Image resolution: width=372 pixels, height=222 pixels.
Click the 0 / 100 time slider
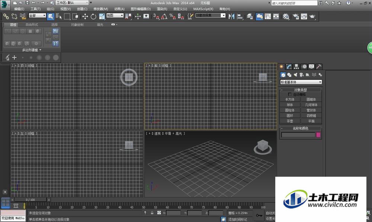click(31, 200)
